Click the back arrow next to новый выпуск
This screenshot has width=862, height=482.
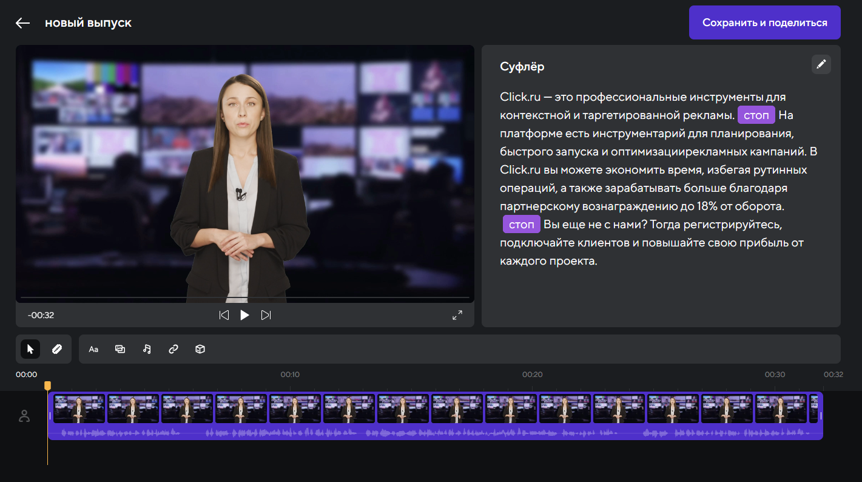point(23,23)
